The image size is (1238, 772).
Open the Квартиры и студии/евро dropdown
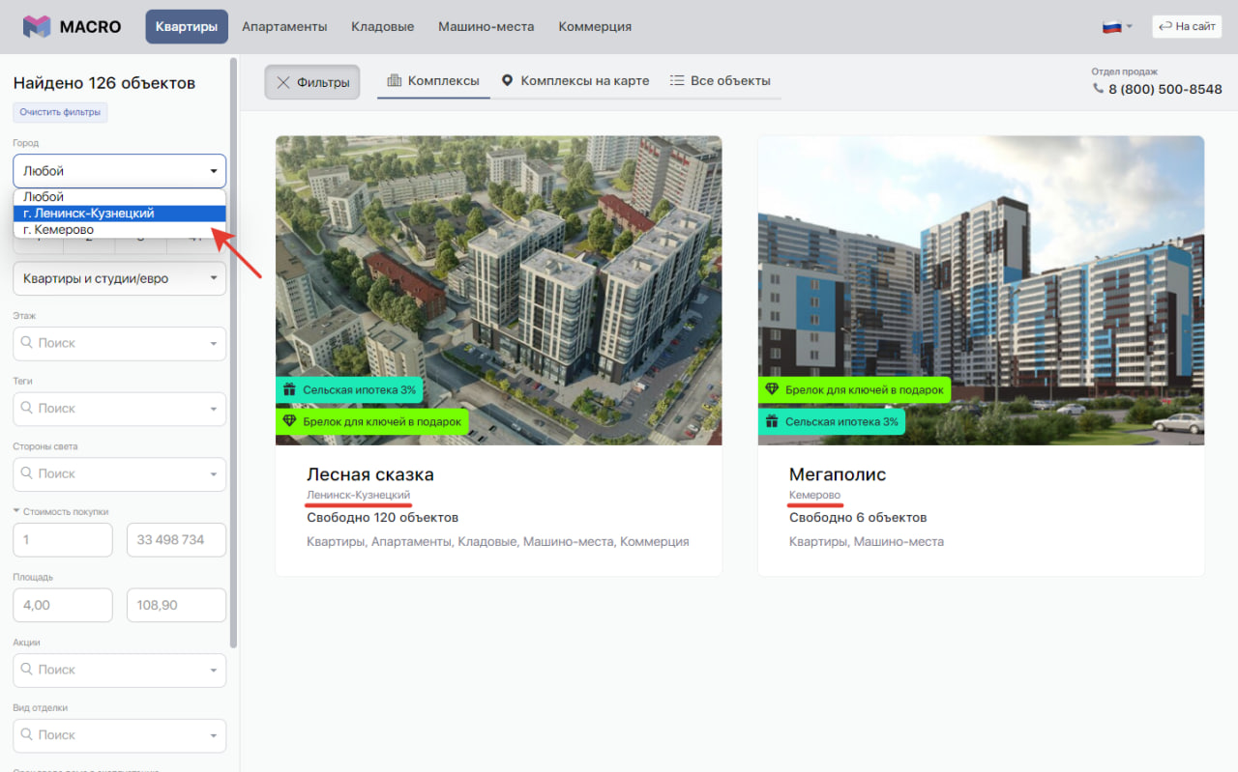[x=119, y=279]
